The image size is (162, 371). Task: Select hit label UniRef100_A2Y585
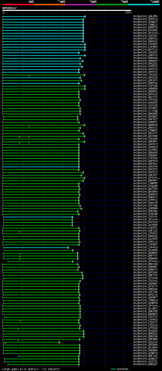(145, 225)
